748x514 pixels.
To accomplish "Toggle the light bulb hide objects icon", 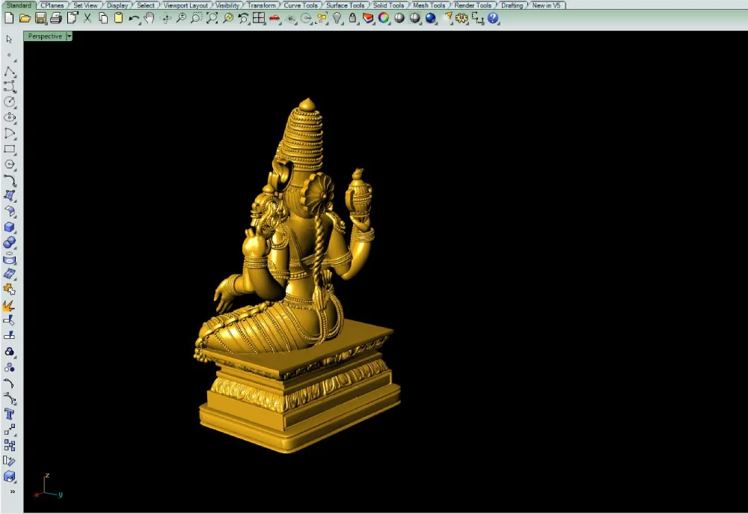I will [337, 18].
